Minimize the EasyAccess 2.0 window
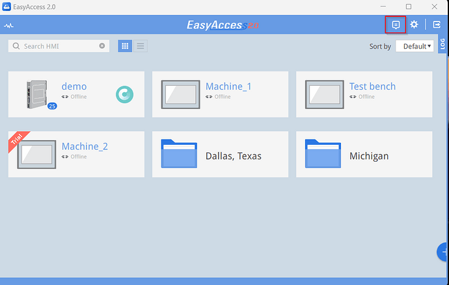Image resolution: width=449 pixels, height=285 pixels. tap(383, 6)
